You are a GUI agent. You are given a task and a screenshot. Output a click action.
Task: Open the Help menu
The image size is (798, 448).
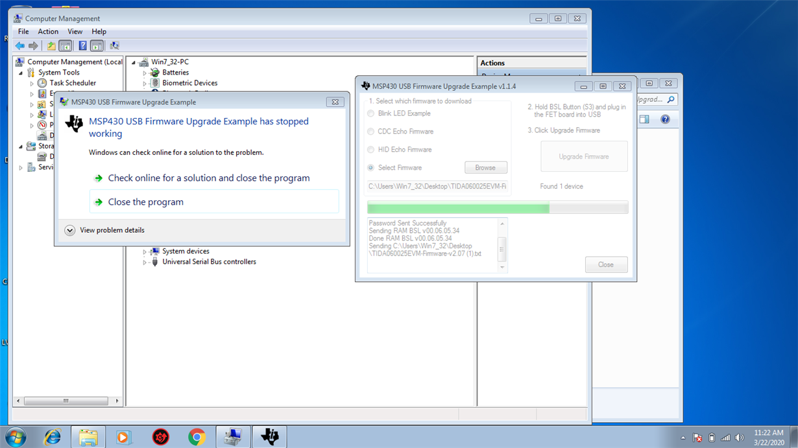(x=99, y=31)
